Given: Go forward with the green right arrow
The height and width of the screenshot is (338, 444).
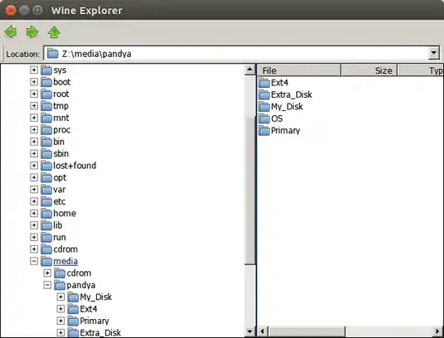Looking at the screenshot, I should [32, 32].
